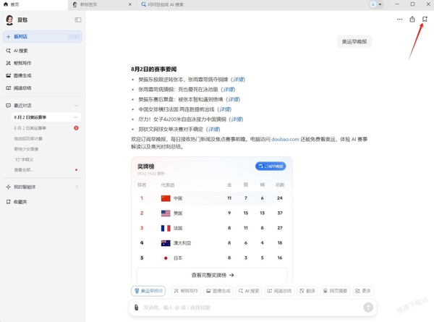Viewport: 434px width, 322px height.
Task: Open the profile dropdown in title bar
Action: [376, 4]
